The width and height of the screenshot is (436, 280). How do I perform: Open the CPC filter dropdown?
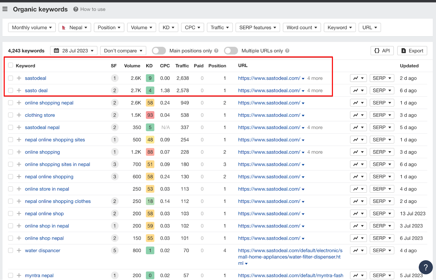(192, 28)
